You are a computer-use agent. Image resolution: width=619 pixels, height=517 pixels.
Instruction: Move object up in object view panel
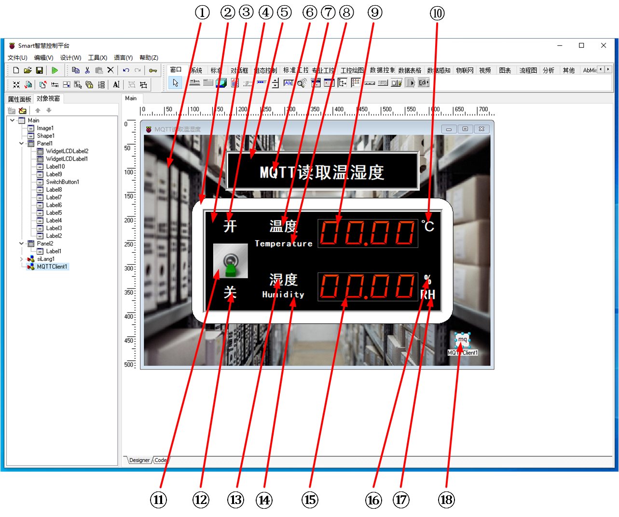click(38, 110)
